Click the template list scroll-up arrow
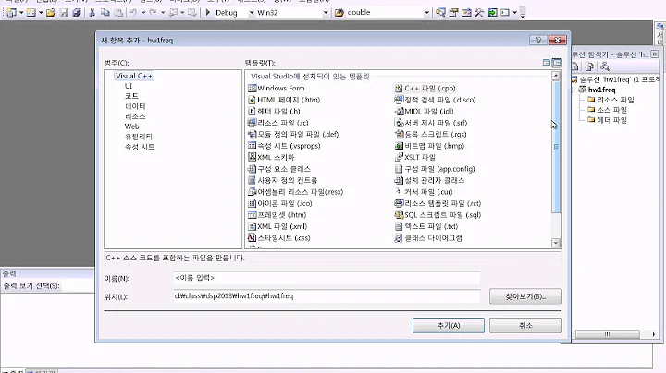The image size is (666, 373). click(x=556, y=76)
